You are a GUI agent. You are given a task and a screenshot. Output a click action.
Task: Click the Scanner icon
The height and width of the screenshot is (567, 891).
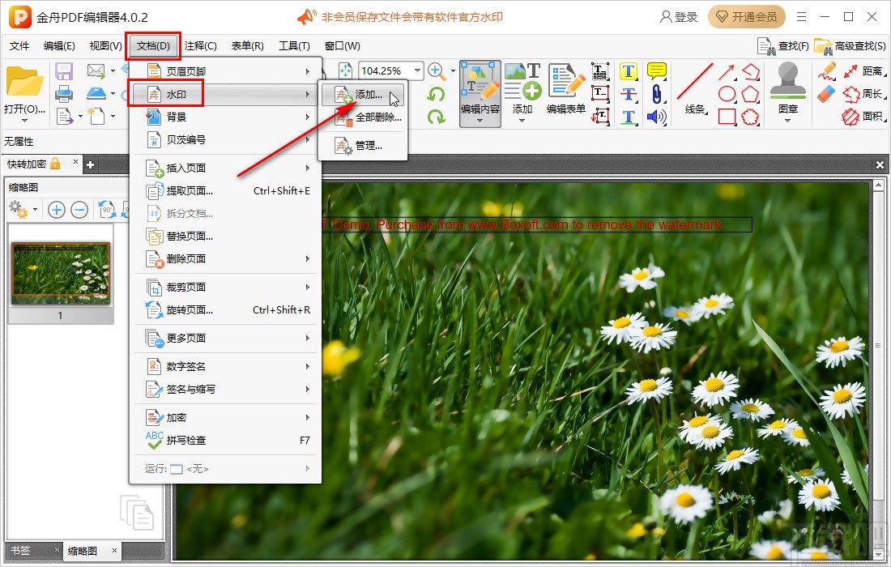click(96, 93)
